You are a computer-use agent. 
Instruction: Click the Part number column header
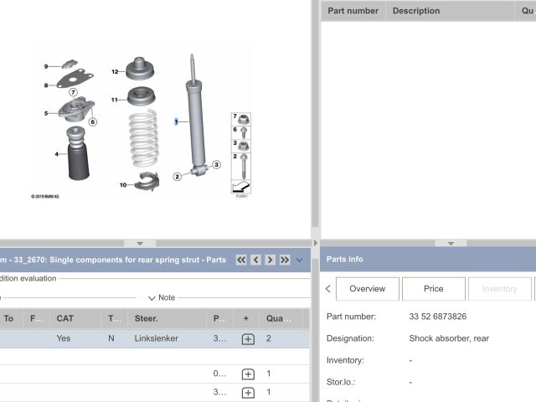click(x=353, y=11)
